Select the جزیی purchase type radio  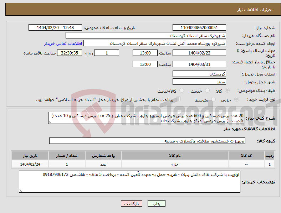pyautogui.click(x=236, y=99)
